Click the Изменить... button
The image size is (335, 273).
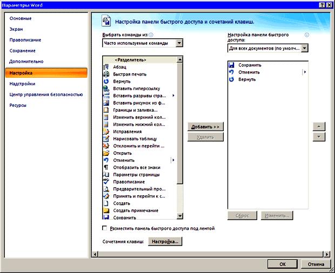(x=277, y=216)
